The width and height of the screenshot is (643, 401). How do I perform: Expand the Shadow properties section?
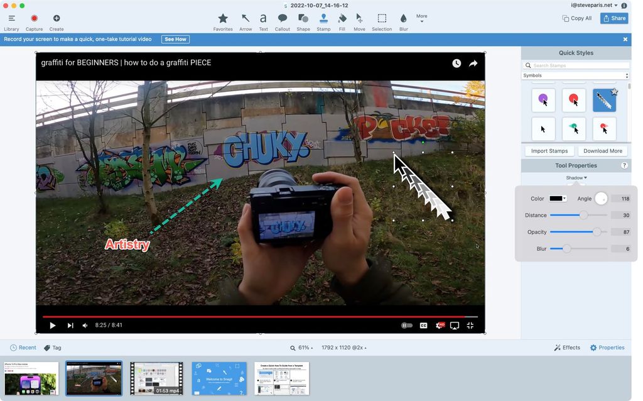pos(575,178)
